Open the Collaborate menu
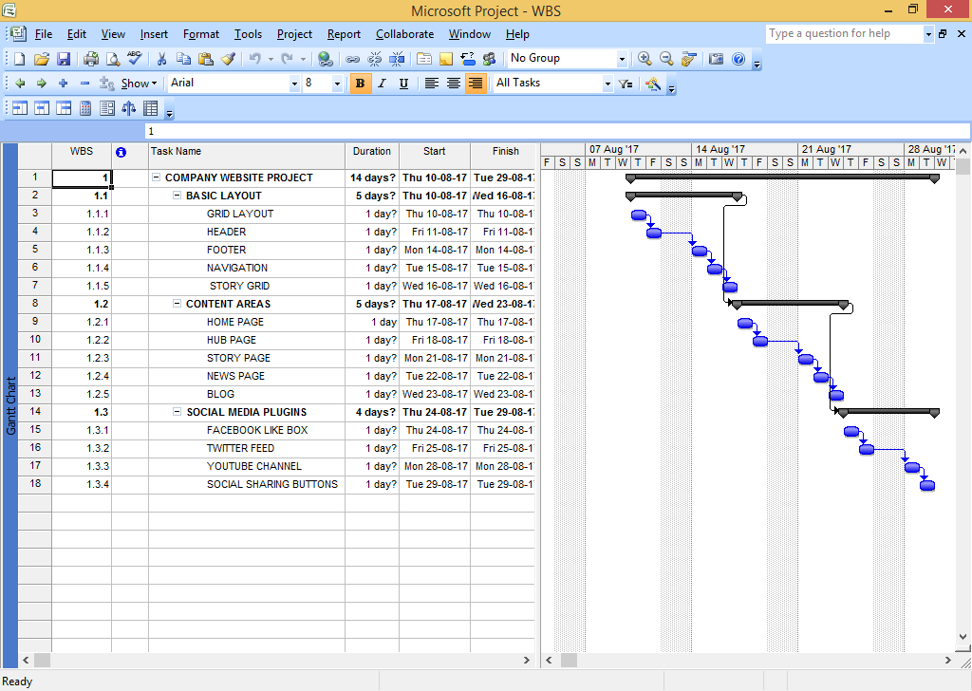972x691 pixels. (x=404, y=34)
